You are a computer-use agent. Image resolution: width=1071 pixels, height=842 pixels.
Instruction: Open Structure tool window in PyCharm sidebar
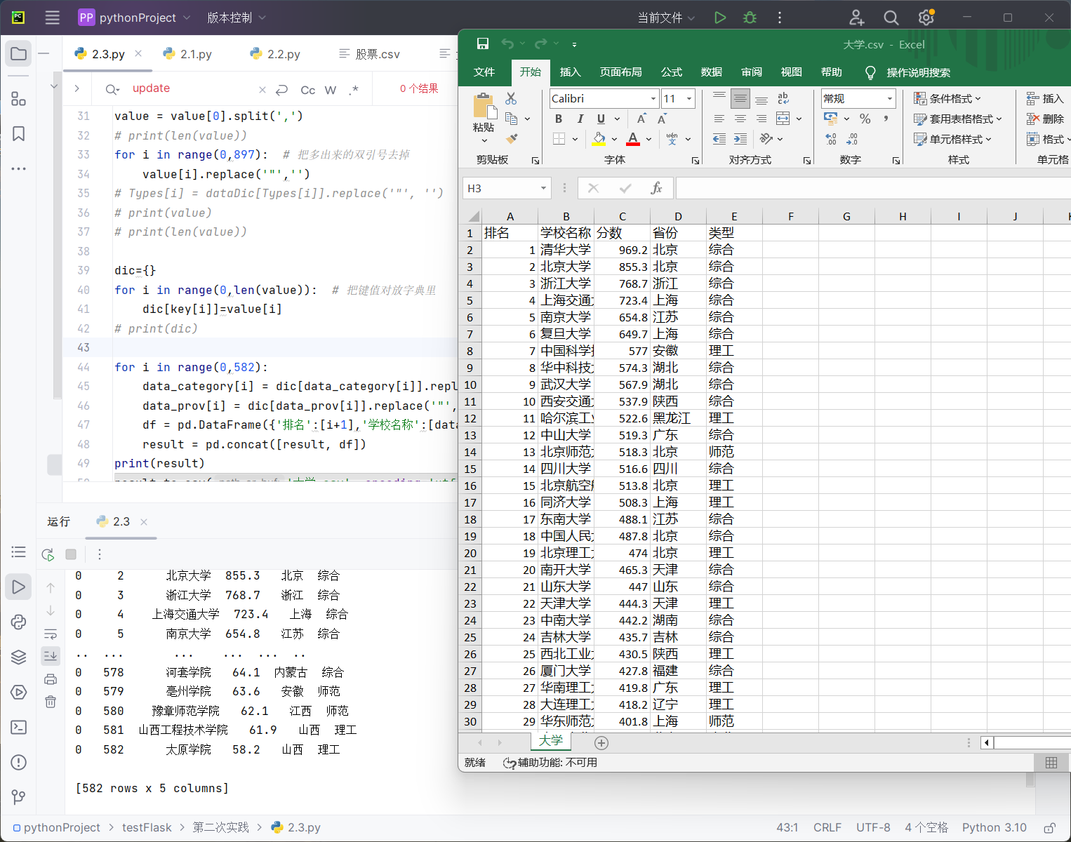(x=19, y=99)
